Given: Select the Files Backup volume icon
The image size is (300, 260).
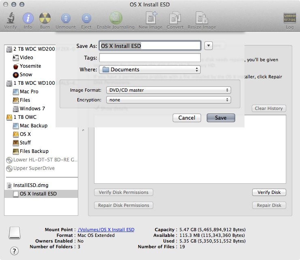Looking at the screenshot, I should (x=16, y=151).
